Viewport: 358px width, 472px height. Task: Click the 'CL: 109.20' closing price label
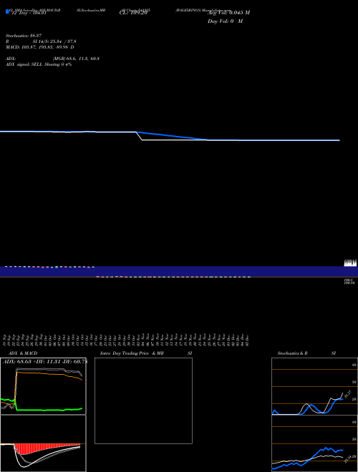click(x=133, y=13)
